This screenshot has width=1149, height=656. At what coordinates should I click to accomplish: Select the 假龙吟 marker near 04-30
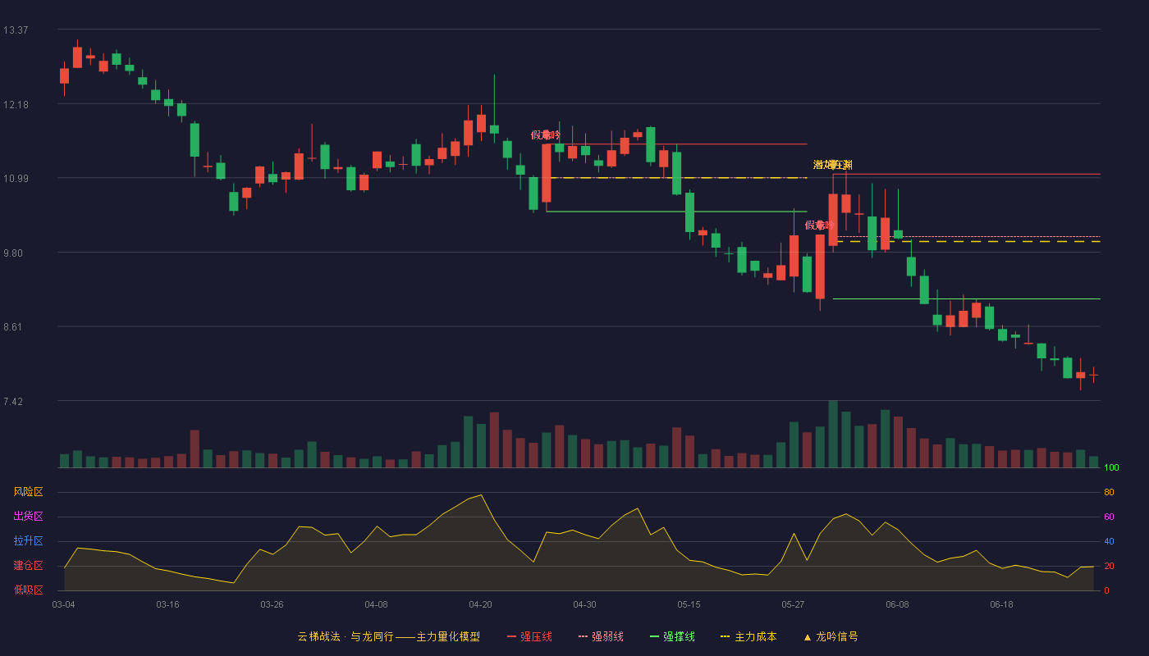[546, 134]
